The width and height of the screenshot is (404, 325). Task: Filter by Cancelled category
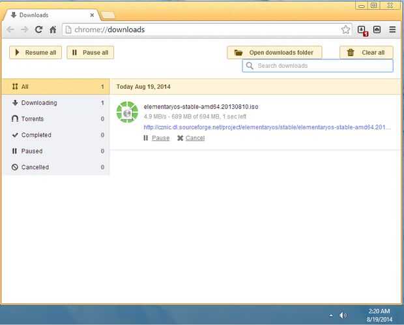pyautogui.click(x=55, y=167)
